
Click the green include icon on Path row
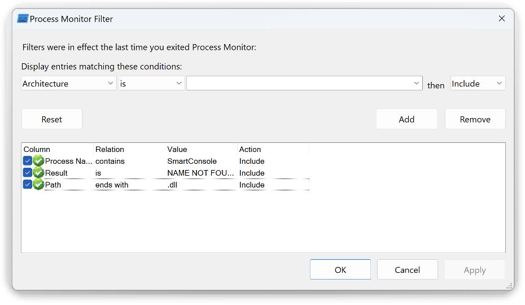pos(38,185)
